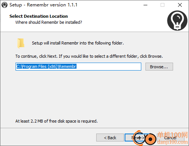Click the "To continue, click Next" instruction text
Image resolution: width=189 pixels, height=146 pixels.
click(89, 56)
